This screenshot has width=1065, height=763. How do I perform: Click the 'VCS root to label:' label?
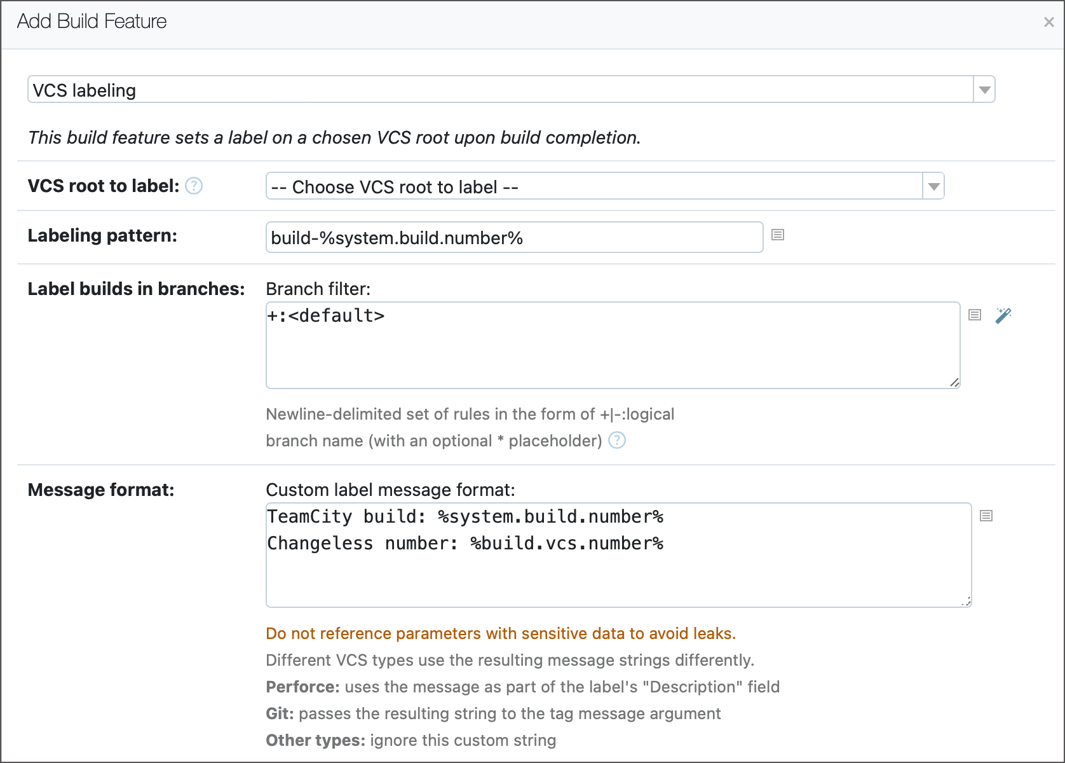[x=104, y=186]
